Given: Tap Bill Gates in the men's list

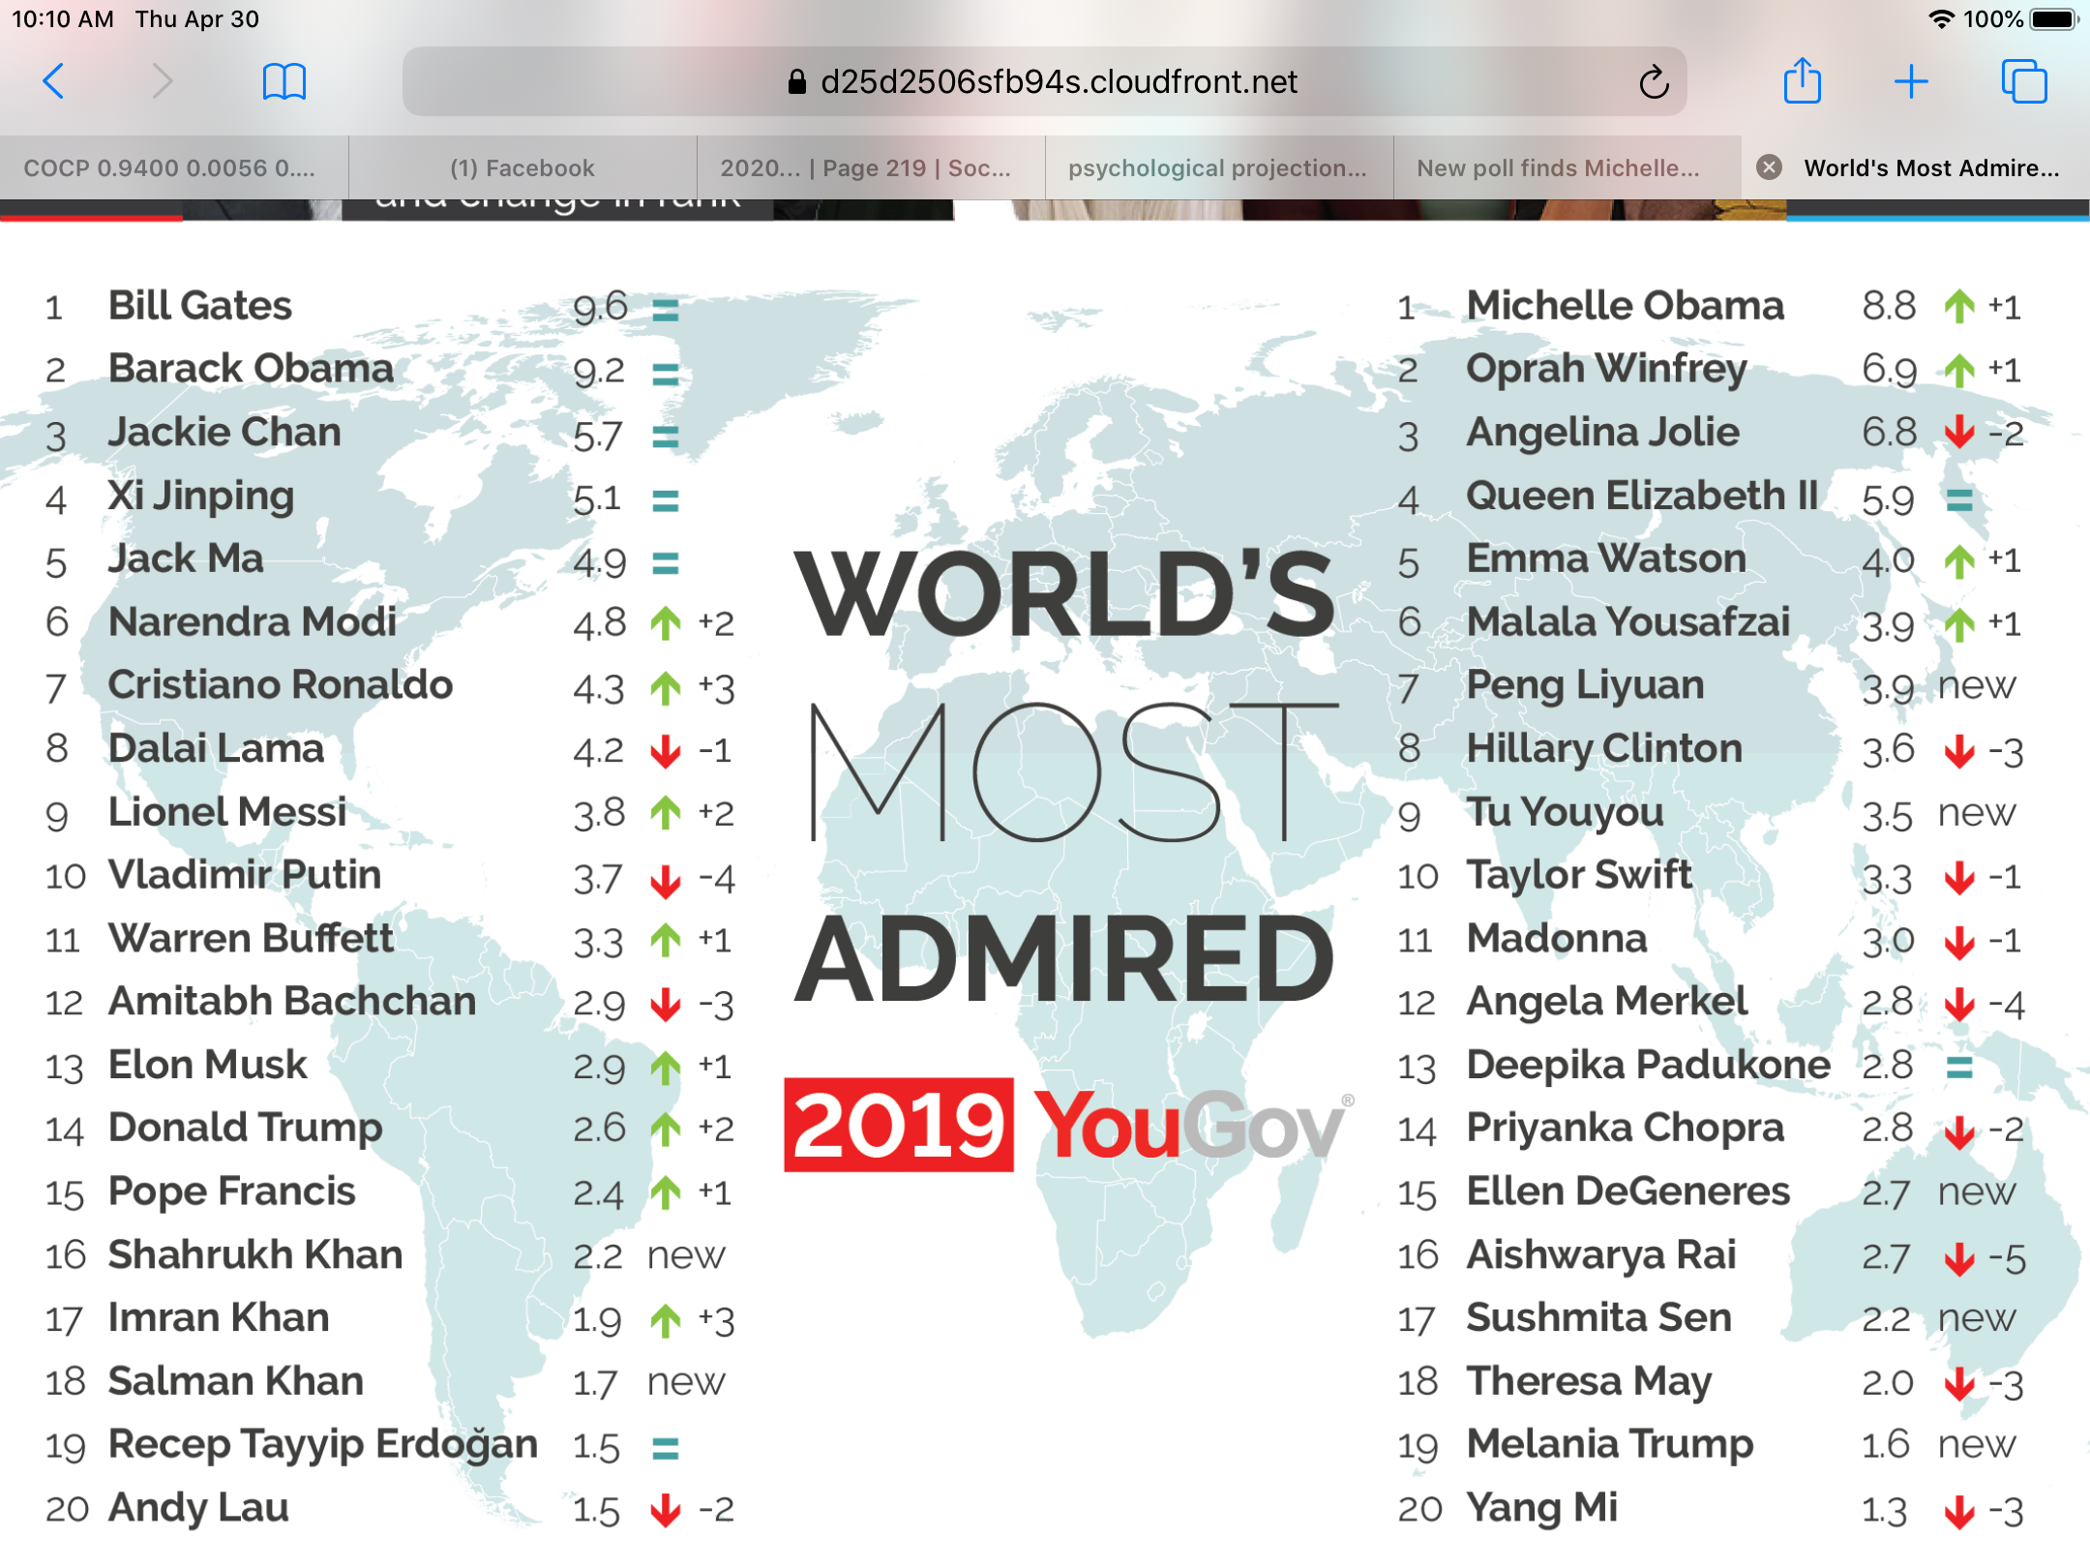Looking at the screenshot, I should pyautogui.click(x=199, y=306).
